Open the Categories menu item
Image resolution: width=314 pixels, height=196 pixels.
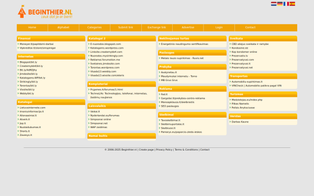click(95, 27)
